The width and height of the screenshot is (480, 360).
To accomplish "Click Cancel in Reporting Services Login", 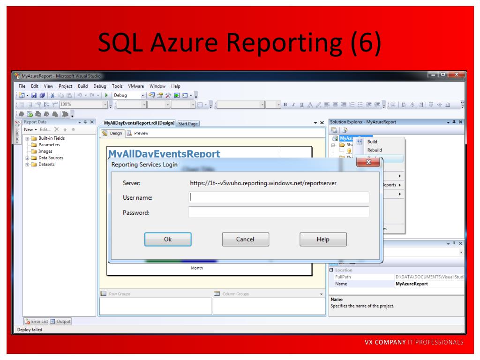I will pyautogui.click(x=245, y=240).
